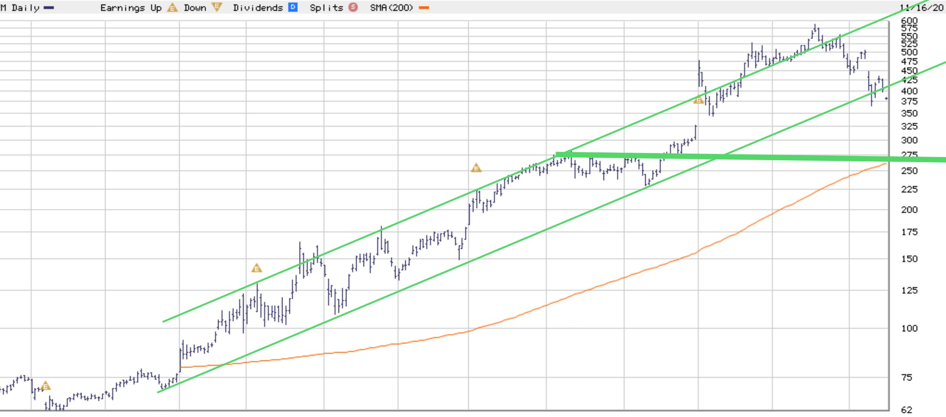This screenshot has height=417, width=946.
Task: Click the Earnings Up legend text
Action: coord(131,7)
